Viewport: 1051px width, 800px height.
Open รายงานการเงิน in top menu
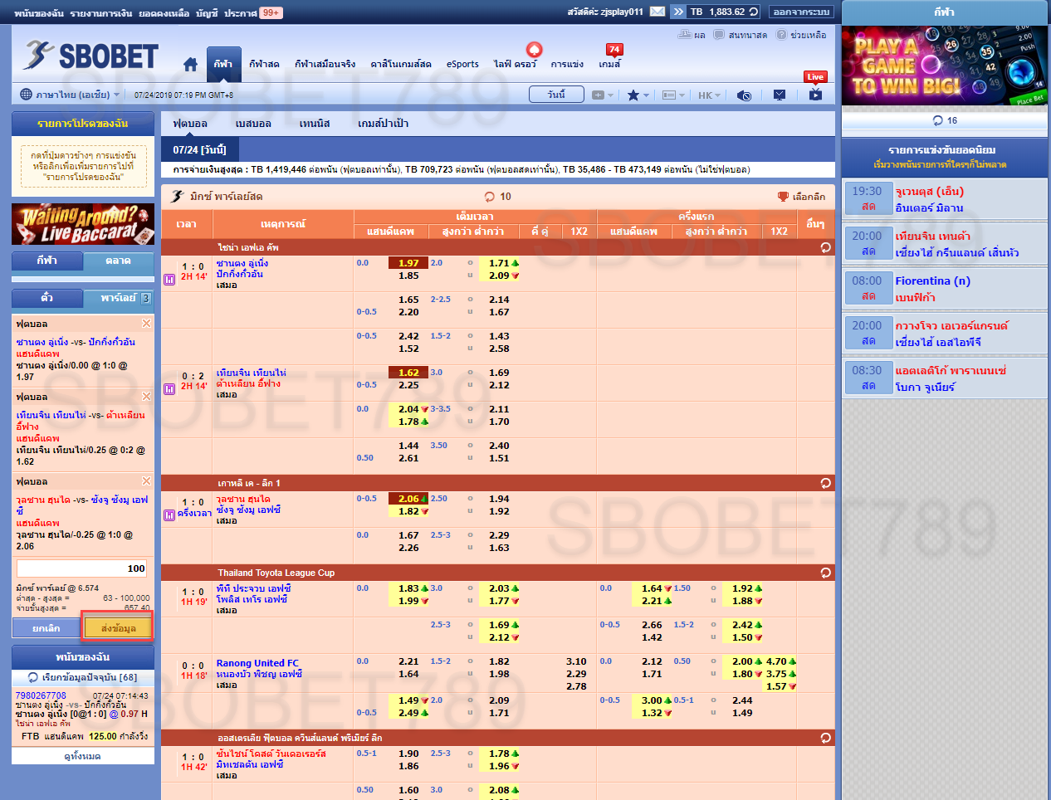[x=101, y=12]
